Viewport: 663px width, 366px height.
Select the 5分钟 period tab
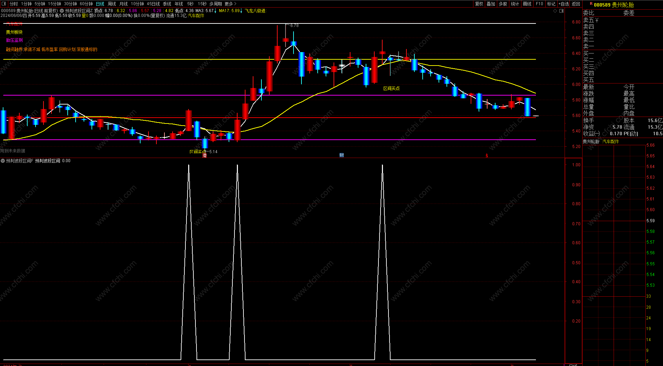coord(40,4)
